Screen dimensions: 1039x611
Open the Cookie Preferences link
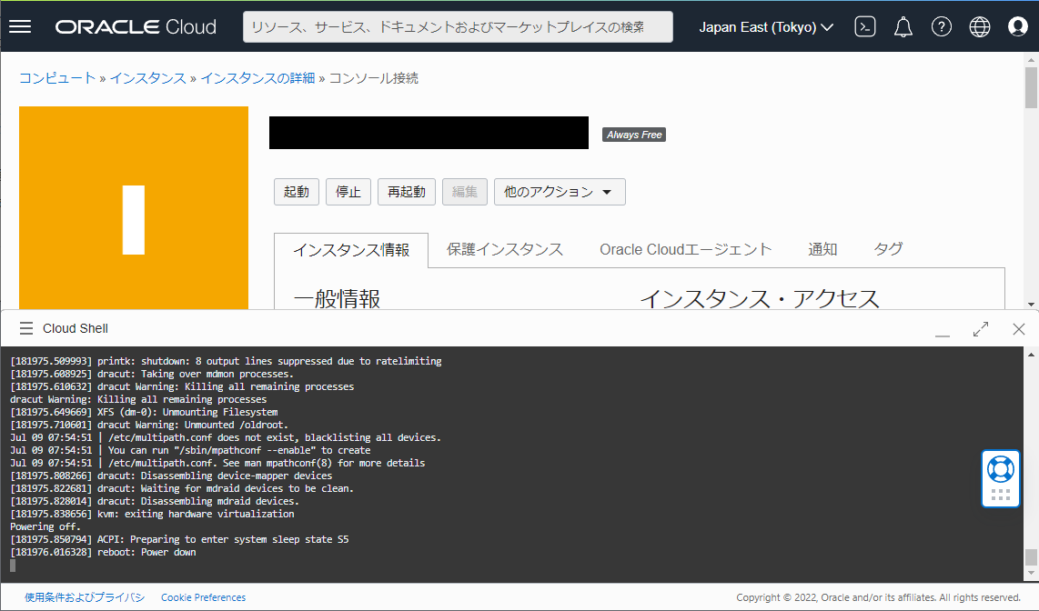point(202,596)
